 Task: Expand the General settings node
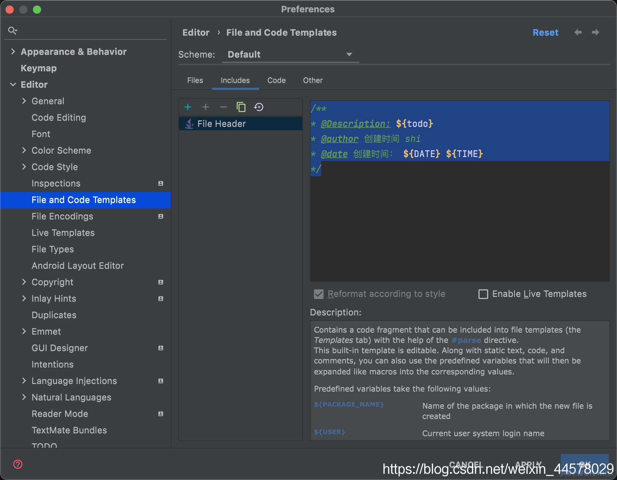(x=24, y=101)
